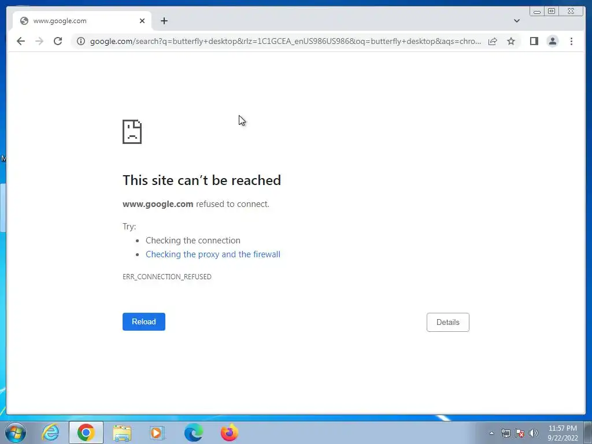Open the Windows Start menu

pos(16,432)
